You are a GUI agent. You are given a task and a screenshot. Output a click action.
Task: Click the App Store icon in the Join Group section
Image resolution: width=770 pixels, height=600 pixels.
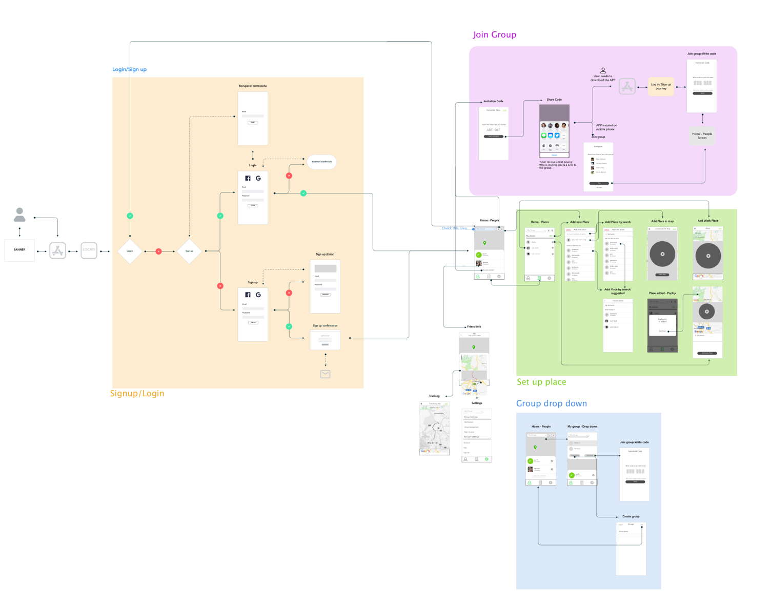point(627,86)
